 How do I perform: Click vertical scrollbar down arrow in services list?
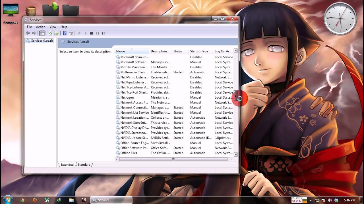pyautogui.click(x=235, y=154)
